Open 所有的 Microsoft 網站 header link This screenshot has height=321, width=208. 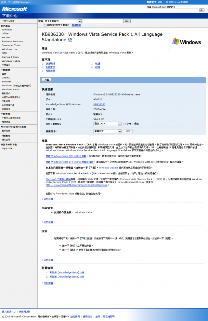click(177, 2)
